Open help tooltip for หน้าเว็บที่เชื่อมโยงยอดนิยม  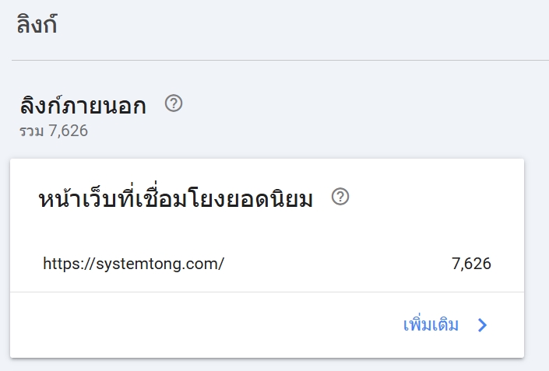(x=340, y=197)
